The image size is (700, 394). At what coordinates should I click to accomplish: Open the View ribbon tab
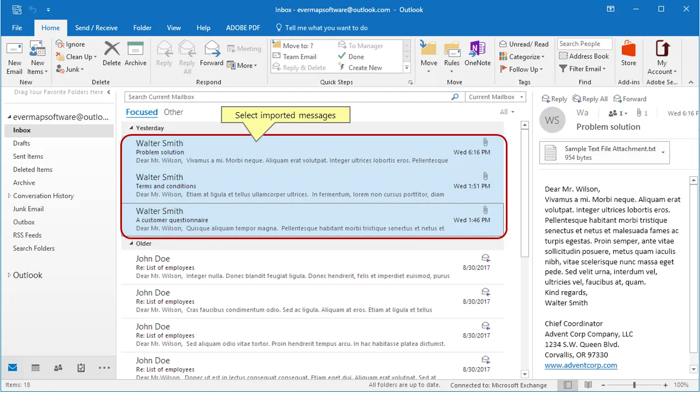tap(174, 28)
